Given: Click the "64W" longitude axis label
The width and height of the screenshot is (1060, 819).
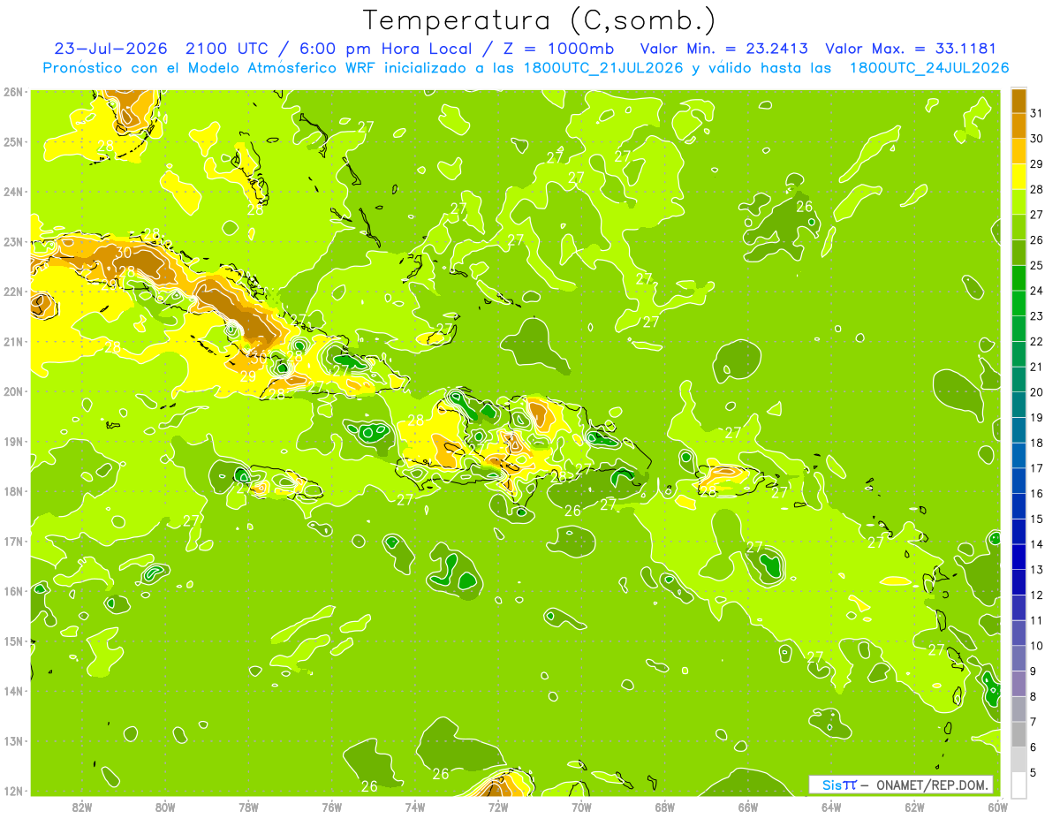Looking at the screenshot, I should (831, 807).
